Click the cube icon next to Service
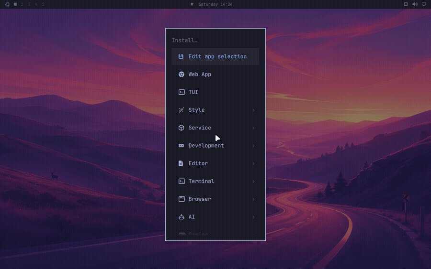 pos(181,128)
